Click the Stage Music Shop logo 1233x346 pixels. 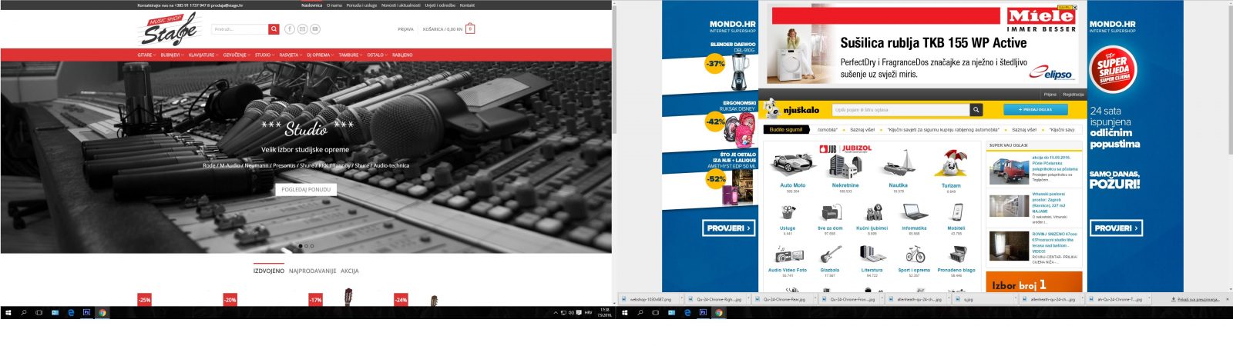[x=169, y=31]
